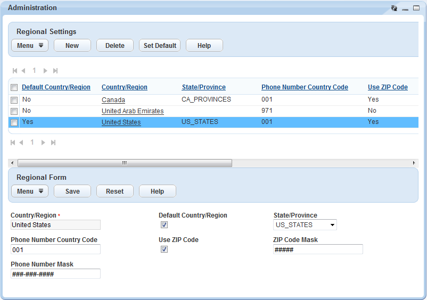Open the United Arab Emirates link
427x300 pixels.
pyautogui.click(x=133, y=111)
